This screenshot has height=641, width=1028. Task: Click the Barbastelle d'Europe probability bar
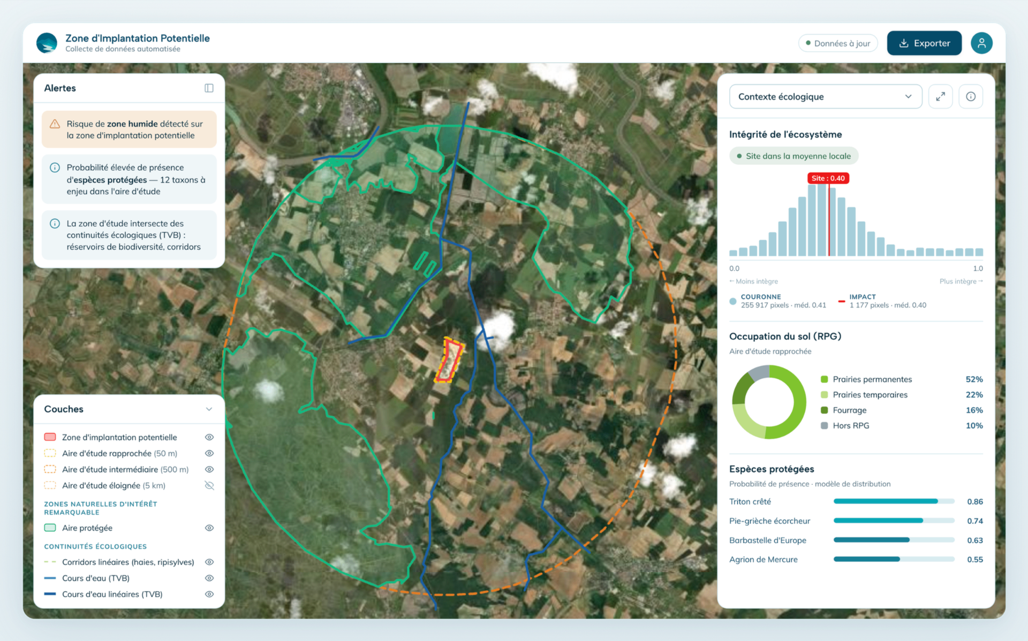[x=894, y=540]
